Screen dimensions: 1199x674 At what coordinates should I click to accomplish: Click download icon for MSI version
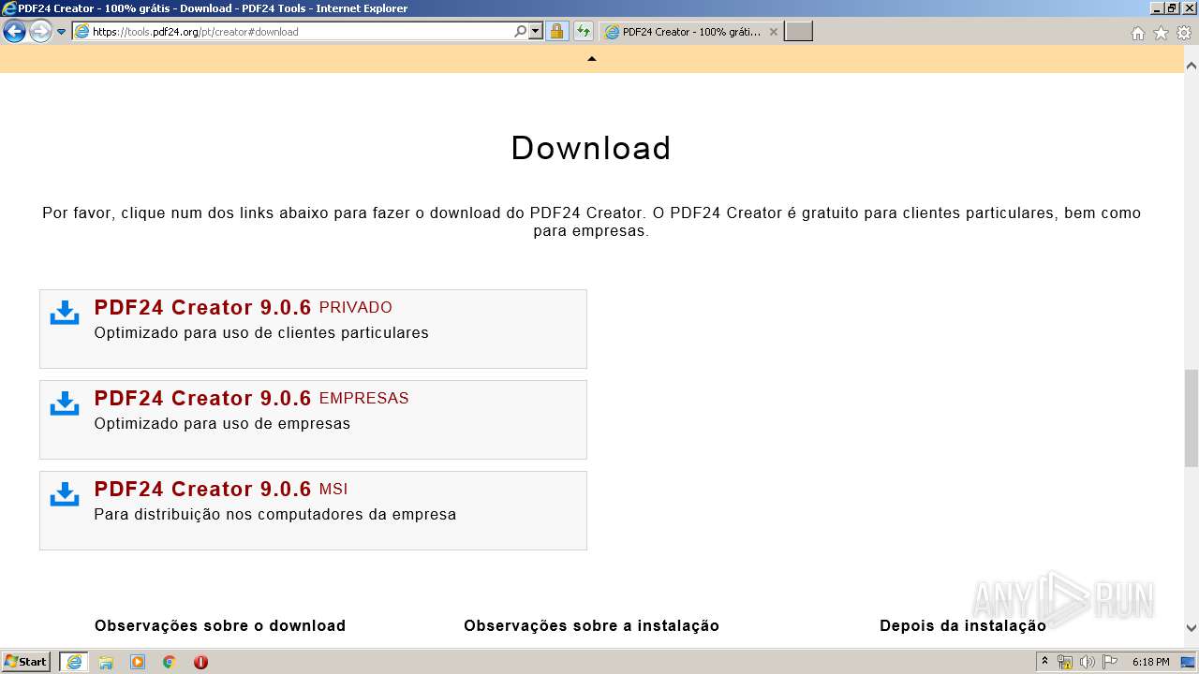click(x=65, y=494)
